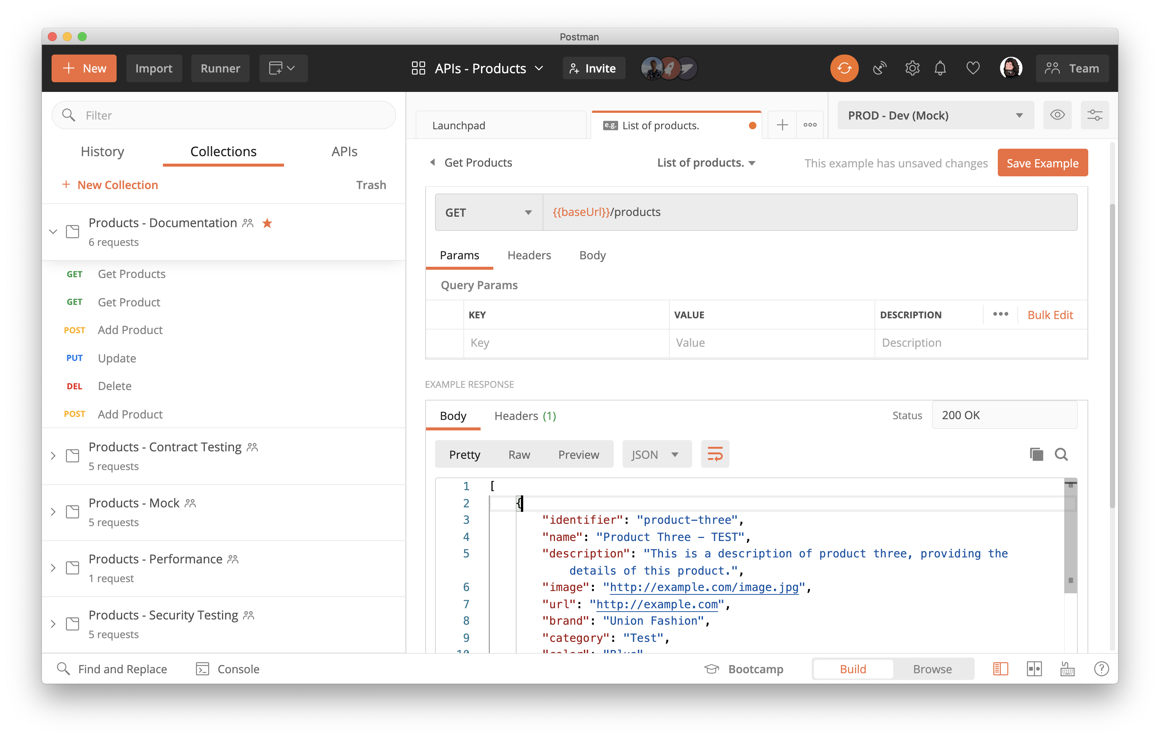Open the user avatar profile menu

(1011, 68)
